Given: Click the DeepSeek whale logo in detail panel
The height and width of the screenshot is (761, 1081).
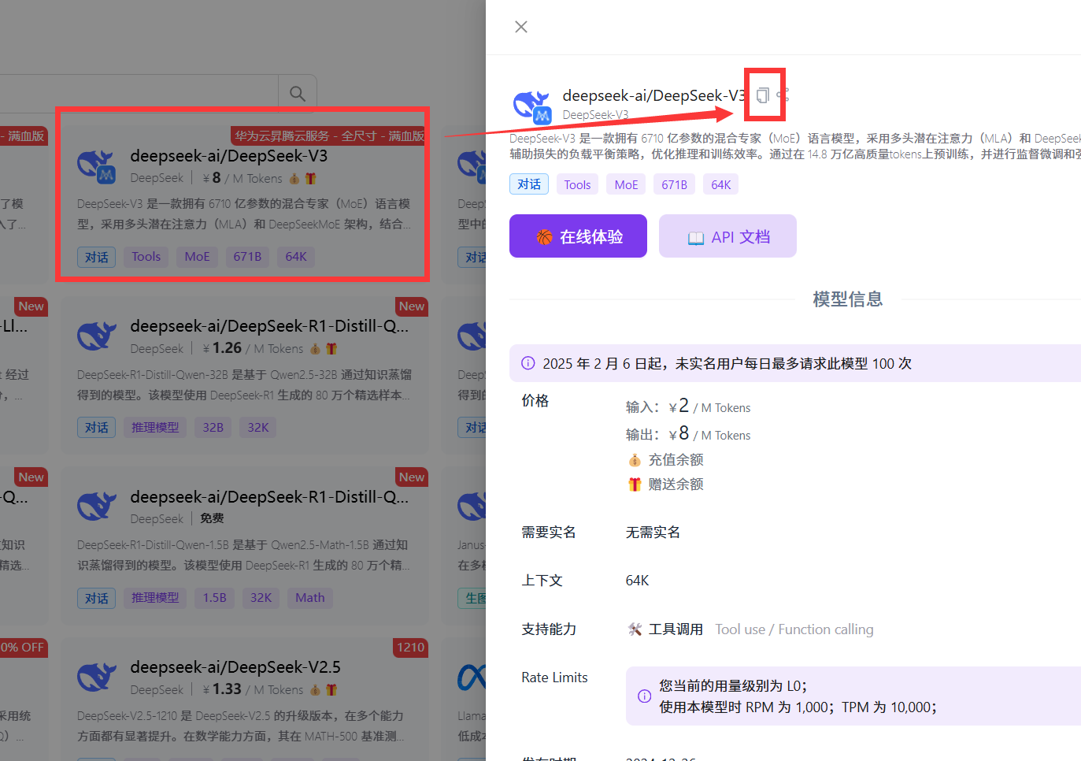Looking at the screenshot, I should click(x=531, y=106).
